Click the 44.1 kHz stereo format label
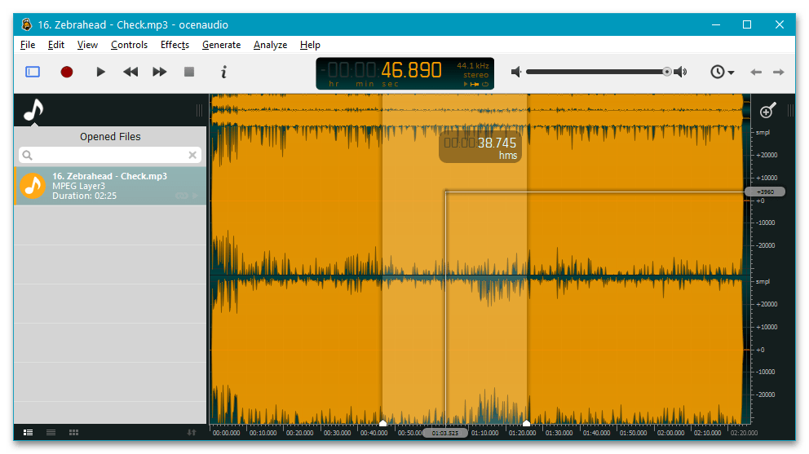Image resolution: width=809 pixels, height=454 pixels. tap(472, 70)
